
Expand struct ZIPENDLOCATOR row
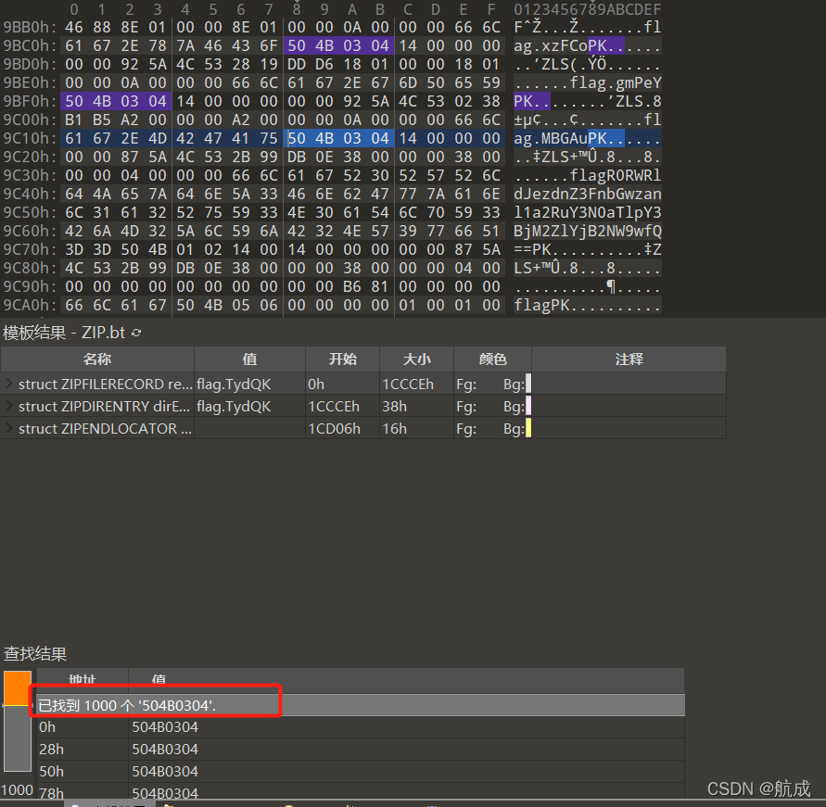point(9,428)
